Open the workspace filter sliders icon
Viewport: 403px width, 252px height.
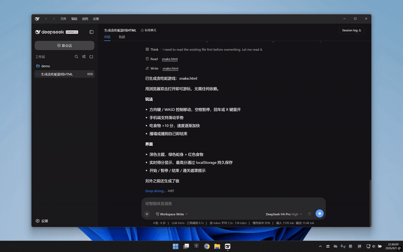coord(84,57)
